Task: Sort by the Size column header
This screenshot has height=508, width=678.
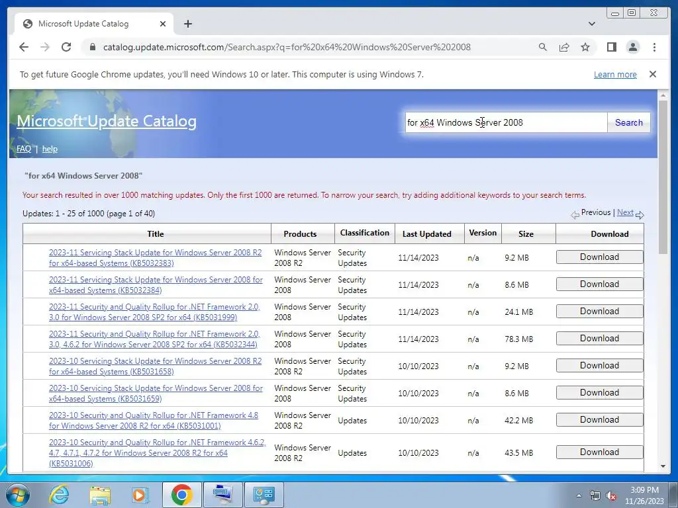Action: coord(526,234)
